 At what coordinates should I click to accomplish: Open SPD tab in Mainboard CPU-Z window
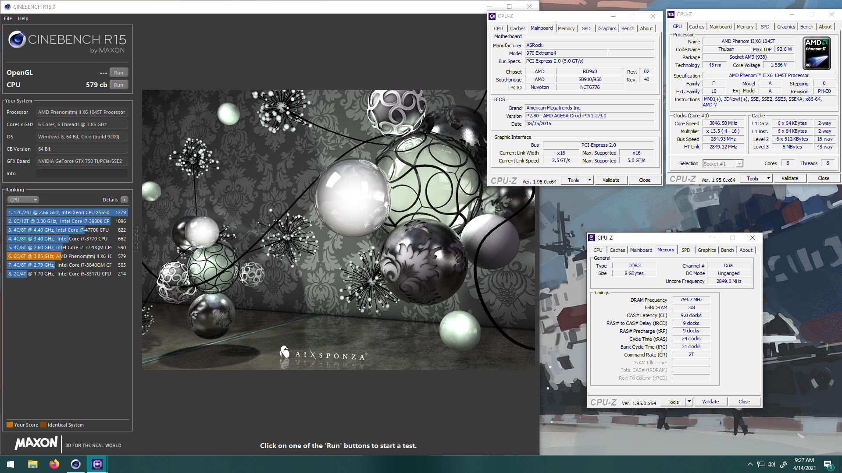[x=586, y=28]
